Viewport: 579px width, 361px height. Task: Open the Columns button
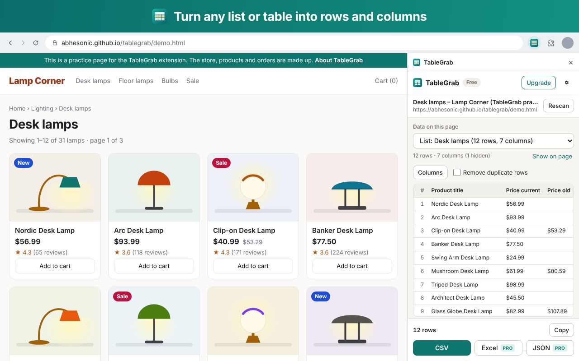pos(430,172)
